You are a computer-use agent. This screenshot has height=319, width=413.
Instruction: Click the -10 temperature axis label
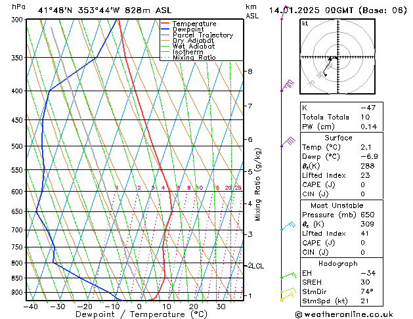(x=112, y=307)
